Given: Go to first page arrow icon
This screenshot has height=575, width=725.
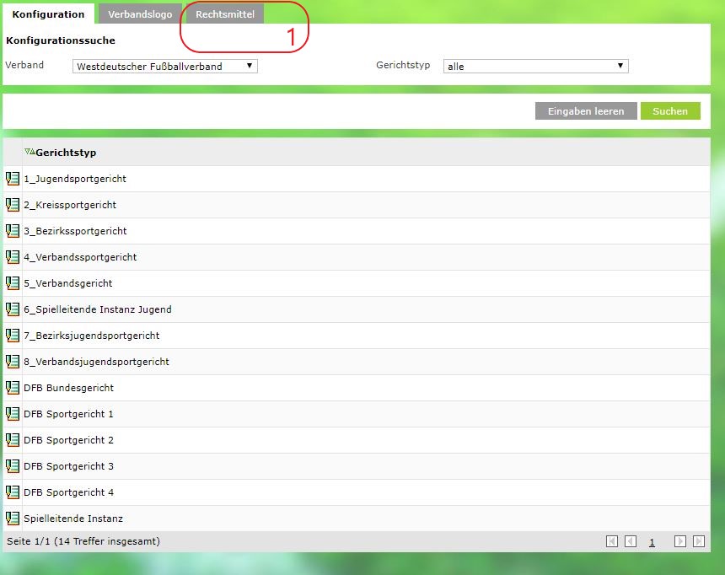Looking at the screenshot, I should [x=612, y=542].
